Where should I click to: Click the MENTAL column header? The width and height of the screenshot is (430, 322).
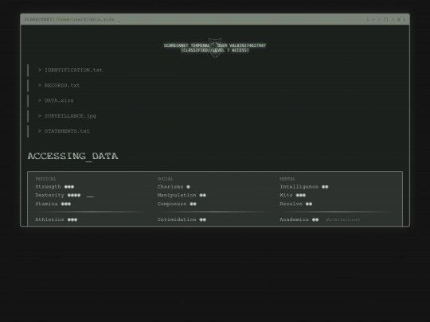287,179
